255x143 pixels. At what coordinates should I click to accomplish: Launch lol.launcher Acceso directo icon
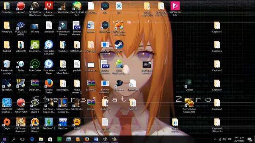(63, 103)
